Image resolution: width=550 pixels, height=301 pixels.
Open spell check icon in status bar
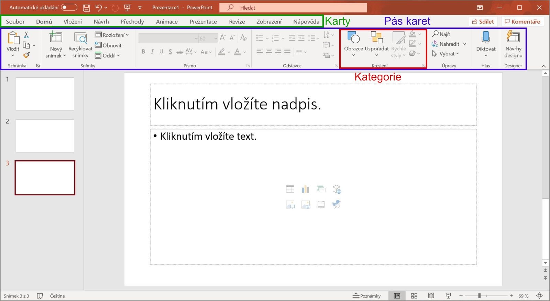pyautogui.click(x=40, y=296)
